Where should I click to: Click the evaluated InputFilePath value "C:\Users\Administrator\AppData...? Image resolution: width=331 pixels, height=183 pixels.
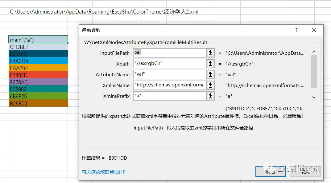265,53
